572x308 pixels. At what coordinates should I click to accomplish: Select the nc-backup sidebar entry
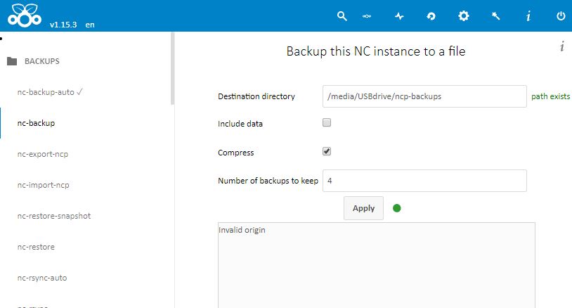[36, 123]
